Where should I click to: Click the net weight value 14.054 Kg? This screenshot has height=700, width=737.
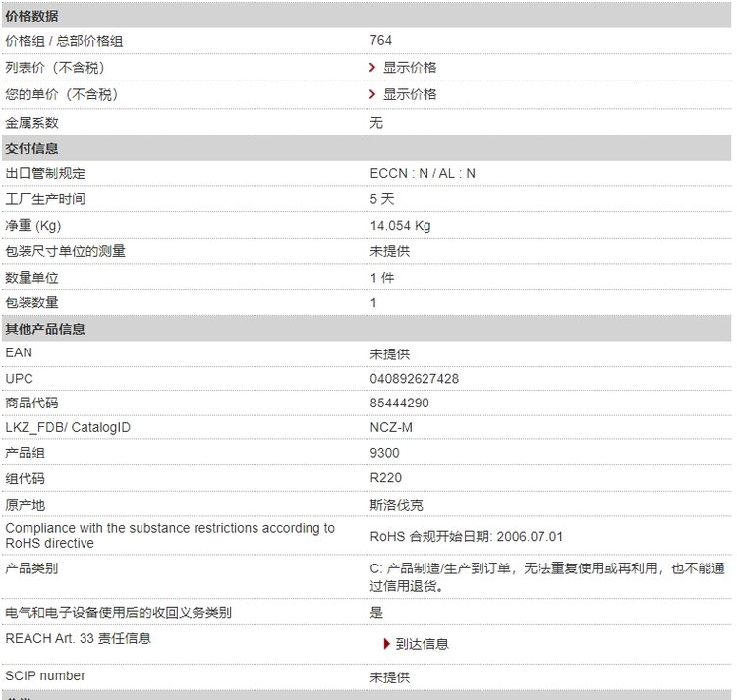point(400,226)
